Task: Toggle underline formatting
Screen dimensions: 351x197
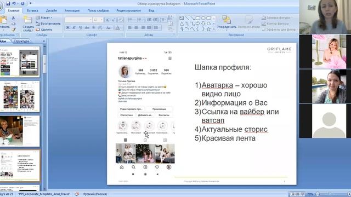Action: (x=81, y=28)
